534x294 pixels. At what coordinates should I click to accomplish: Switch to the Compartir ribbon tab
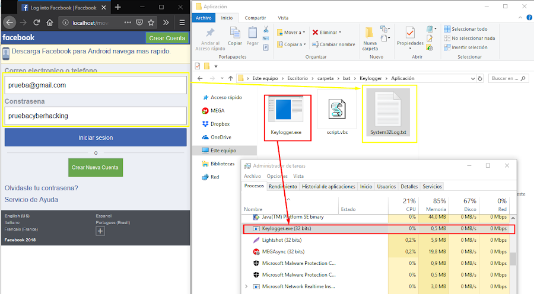tap(255, 18)
